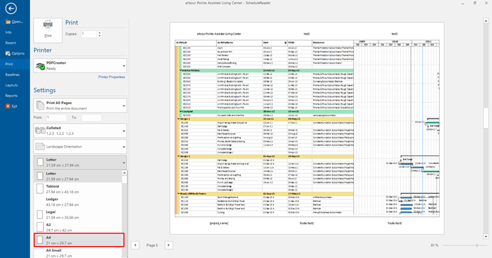This screenshot has width=492, height=258.
Task: Click the Print All Pages document icon
Action: click(40, 105)
